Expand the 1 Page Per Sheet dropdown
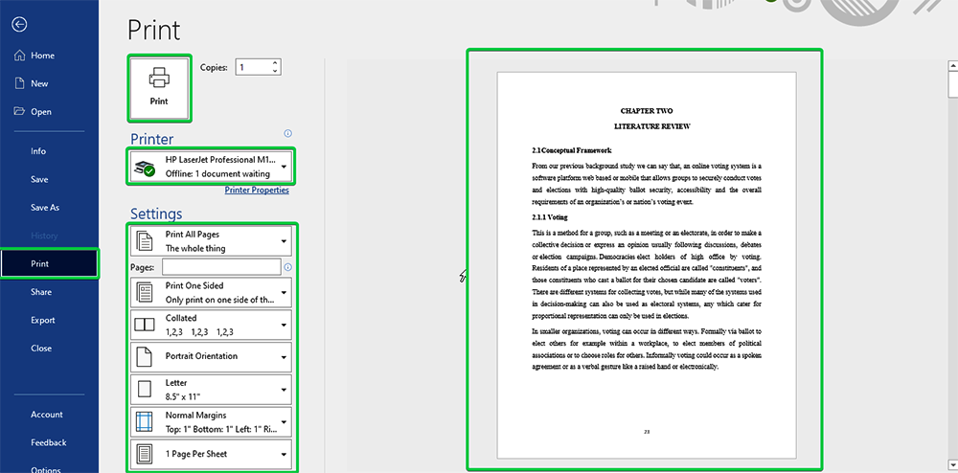 tap(211, 454)
